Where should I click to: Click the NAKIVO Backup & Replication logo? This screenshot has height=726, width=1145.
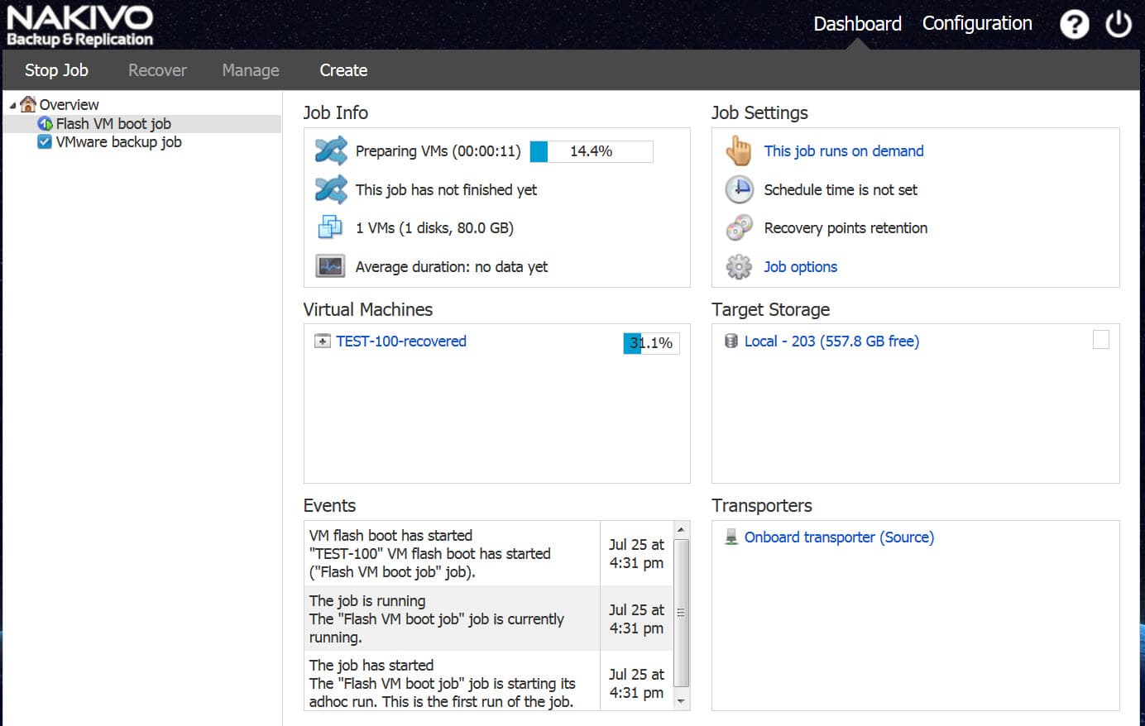(80, 26)
